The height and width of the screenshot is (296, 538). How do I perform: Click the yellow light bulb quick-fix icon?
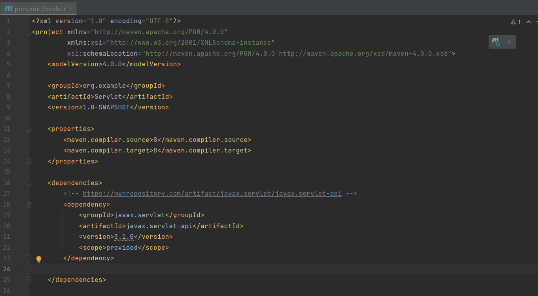click(39, 259)
